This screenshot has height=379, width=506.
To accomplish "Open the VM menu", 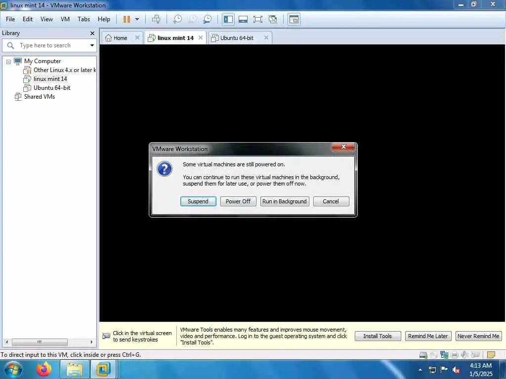I will 65,19.
